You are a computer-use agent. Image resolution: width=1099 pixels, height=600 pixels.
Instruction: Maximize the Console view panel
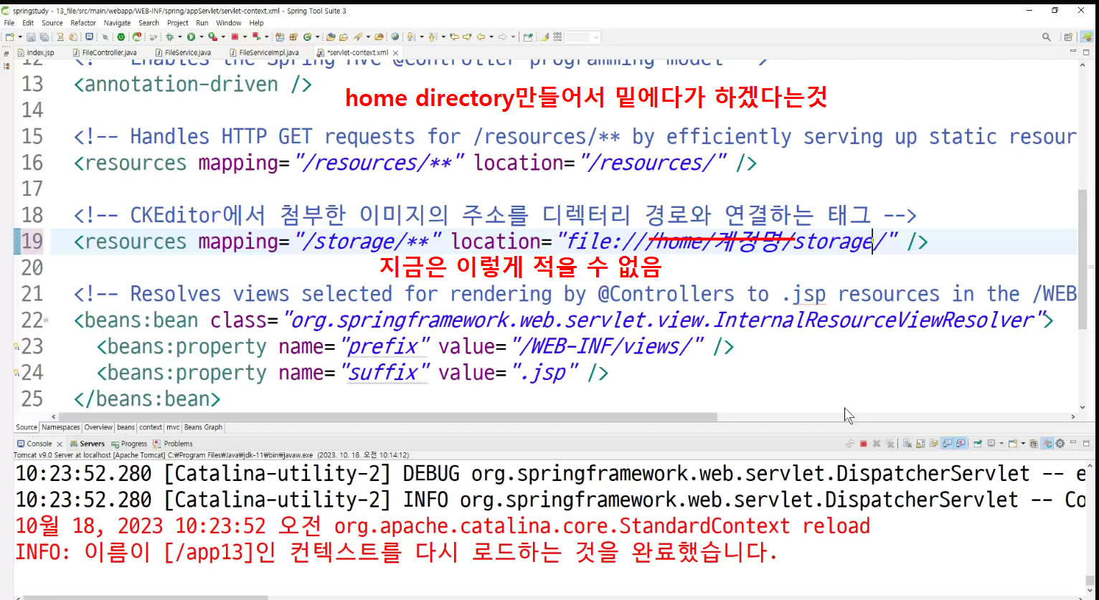coord(1086,444)
